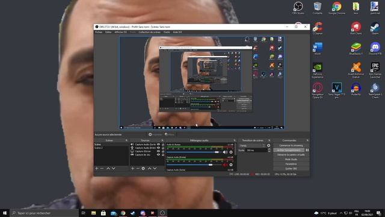The width and height of the screenshot is (385, 217).
Task: Toggle lock for Capture de Jeu source
Action: coord(163,155)
